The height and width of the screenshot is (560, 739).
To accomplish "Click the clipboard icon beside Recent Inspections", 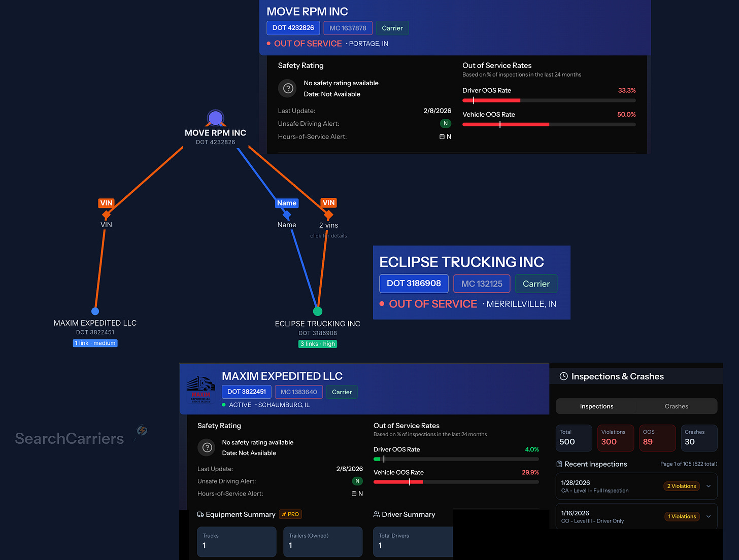I will pyautogui.click(x=559, y=464).
